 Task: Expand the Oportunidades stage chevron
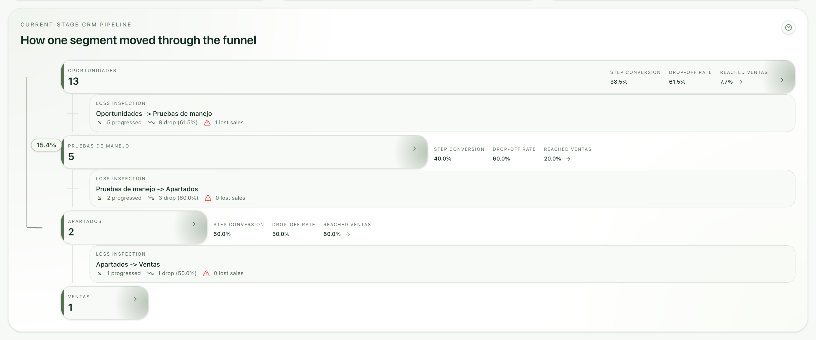point(781,80)
